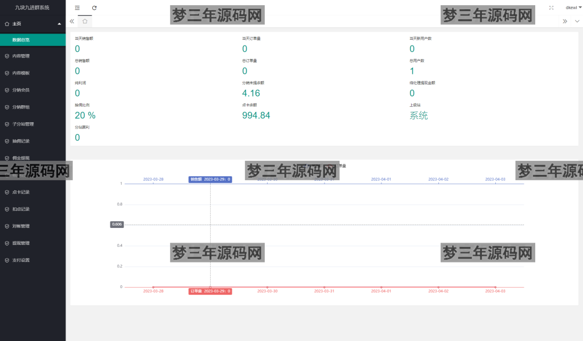Click the 九块九进群系统 title
583x341 pixels.
coord(32,7)
